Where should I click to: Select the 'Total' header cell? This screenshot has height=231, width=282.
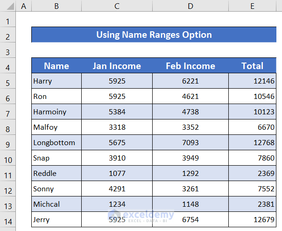click(x=252, y=66)
